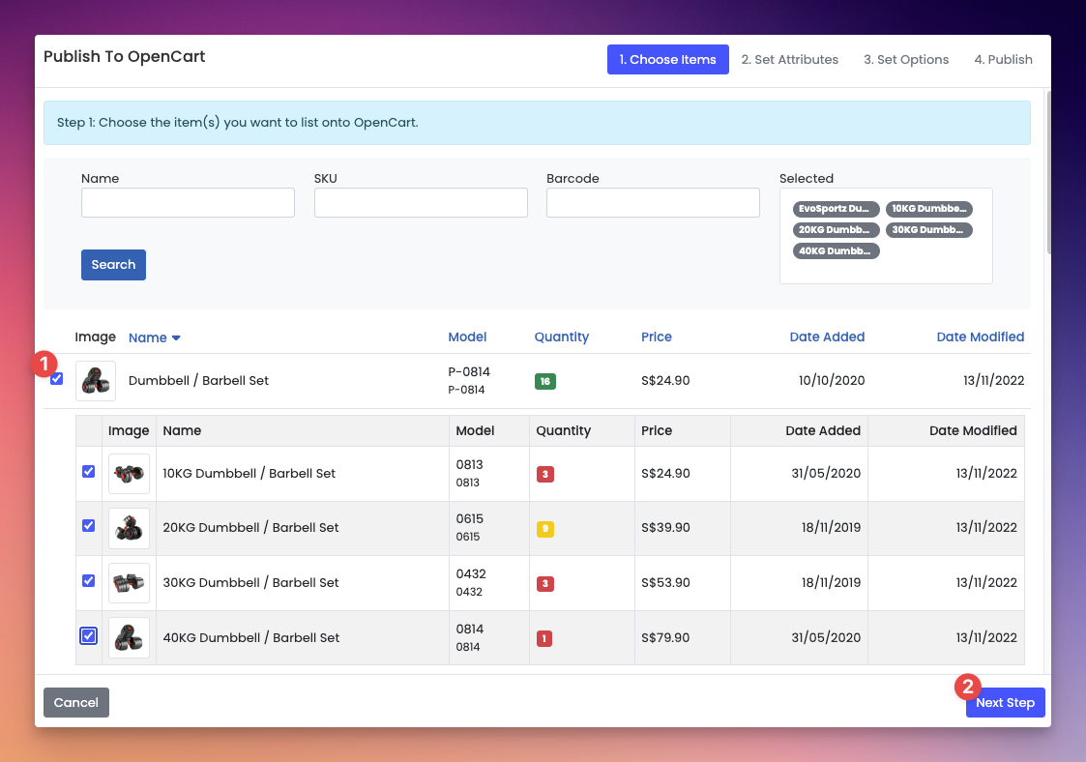Open the 10KG Dumbbell product thumbnail

point(129,474)
